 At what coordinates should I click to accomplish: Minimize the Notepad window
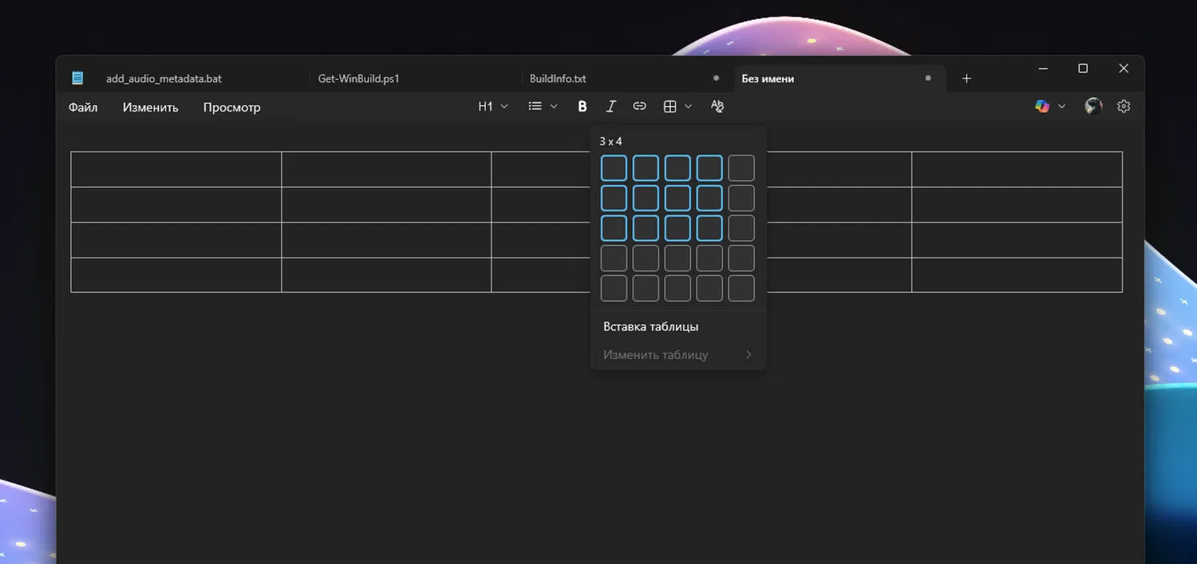1043,69
